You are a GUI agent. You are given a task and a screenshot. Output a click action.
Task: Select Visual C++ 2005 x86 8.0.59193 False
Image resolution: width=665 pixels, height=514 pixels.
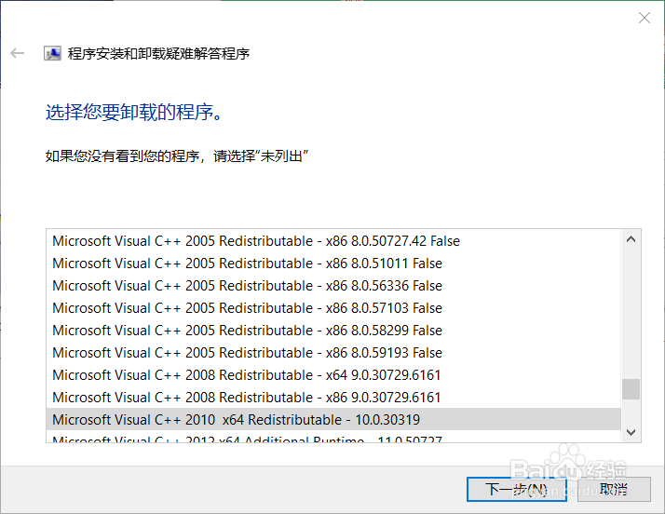[333, 353]
